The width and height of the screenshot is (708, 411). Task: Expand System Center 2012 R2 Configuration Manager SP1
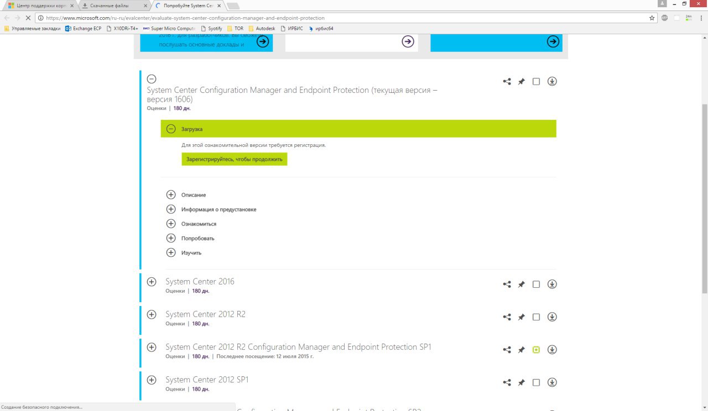tap(152, 347)
